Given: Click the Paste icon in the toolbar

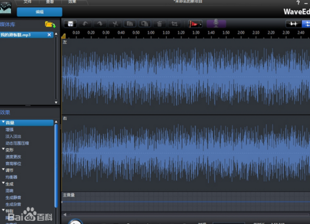Looking at the screenshot, I should tap(144, 24).
